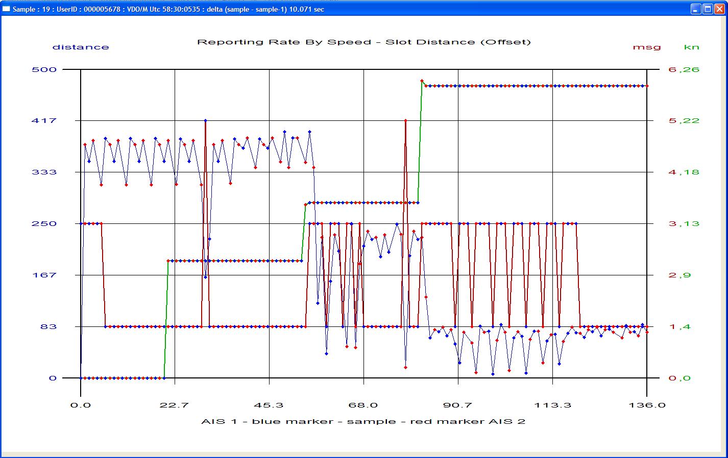The height and width of the screenshot is (458, 728).
Task: Click the 90.7 label on the time axis
Action: 458,405
